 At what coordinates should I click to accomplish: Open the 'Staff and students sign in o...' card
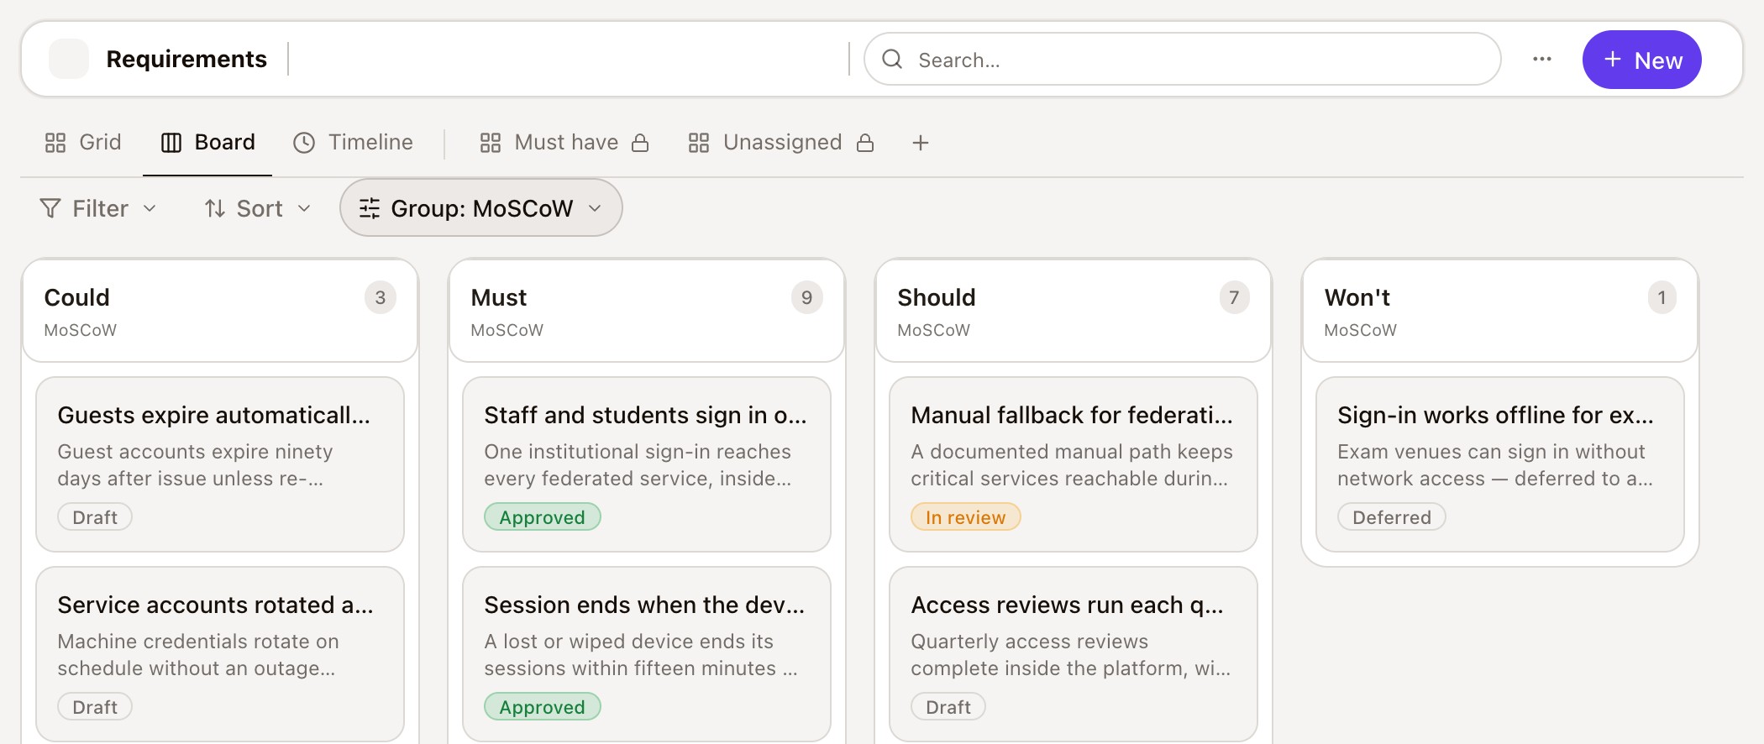click(x=647, y=464)
